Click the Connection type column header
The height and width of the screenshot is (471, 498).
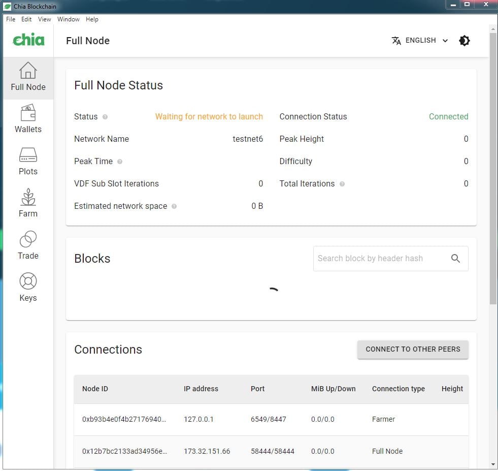point(399,389)
